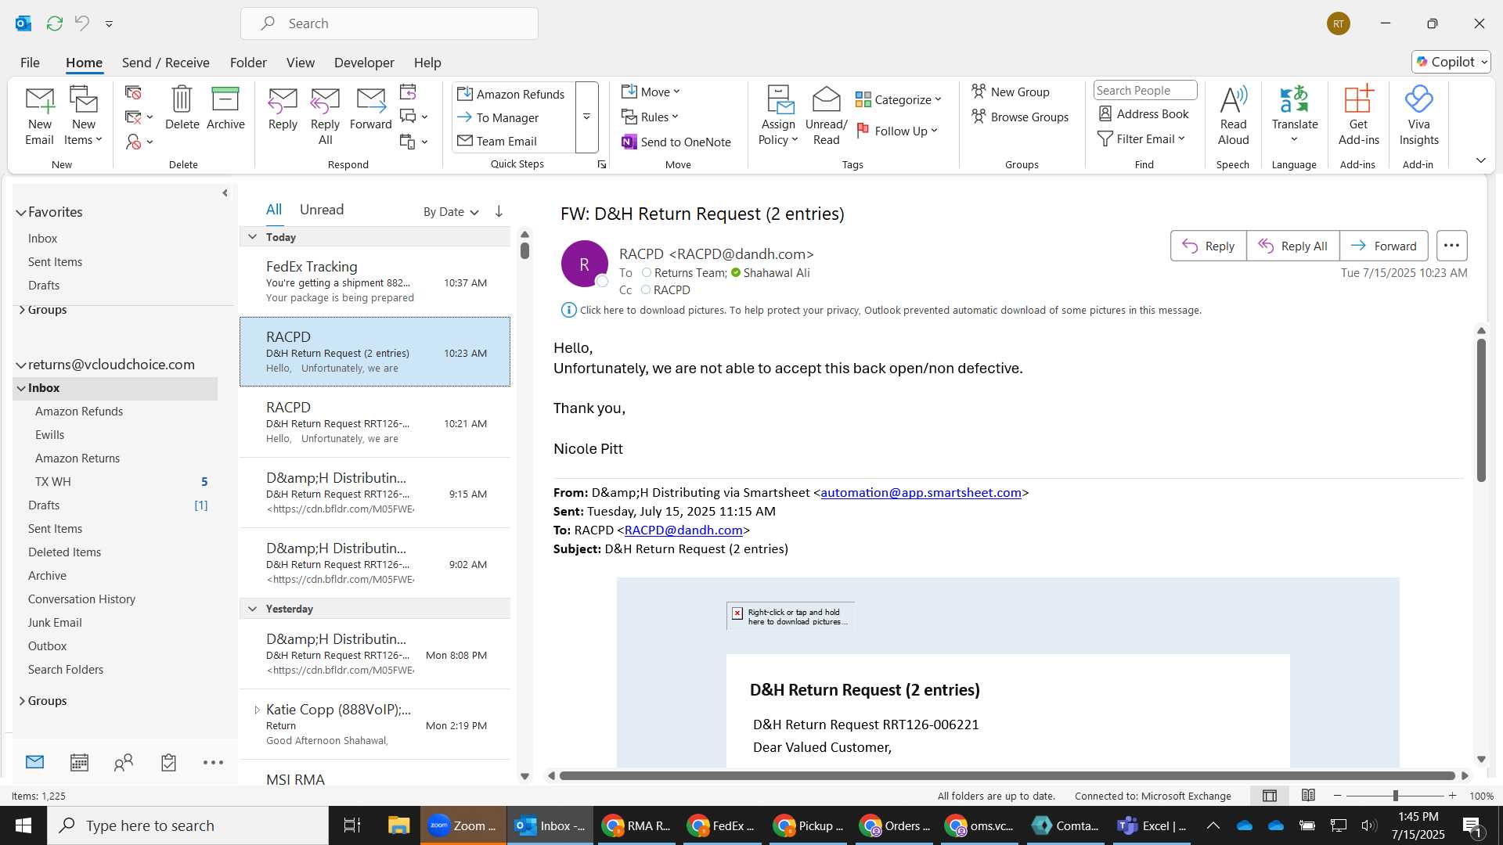Open Assign Policy menu
The image size is (1503, 845).
point(778,116)
